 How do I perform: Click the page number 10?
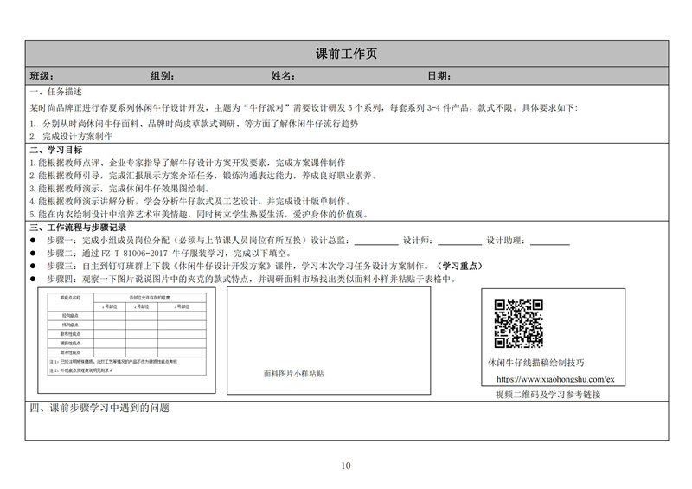click(346, 466)
